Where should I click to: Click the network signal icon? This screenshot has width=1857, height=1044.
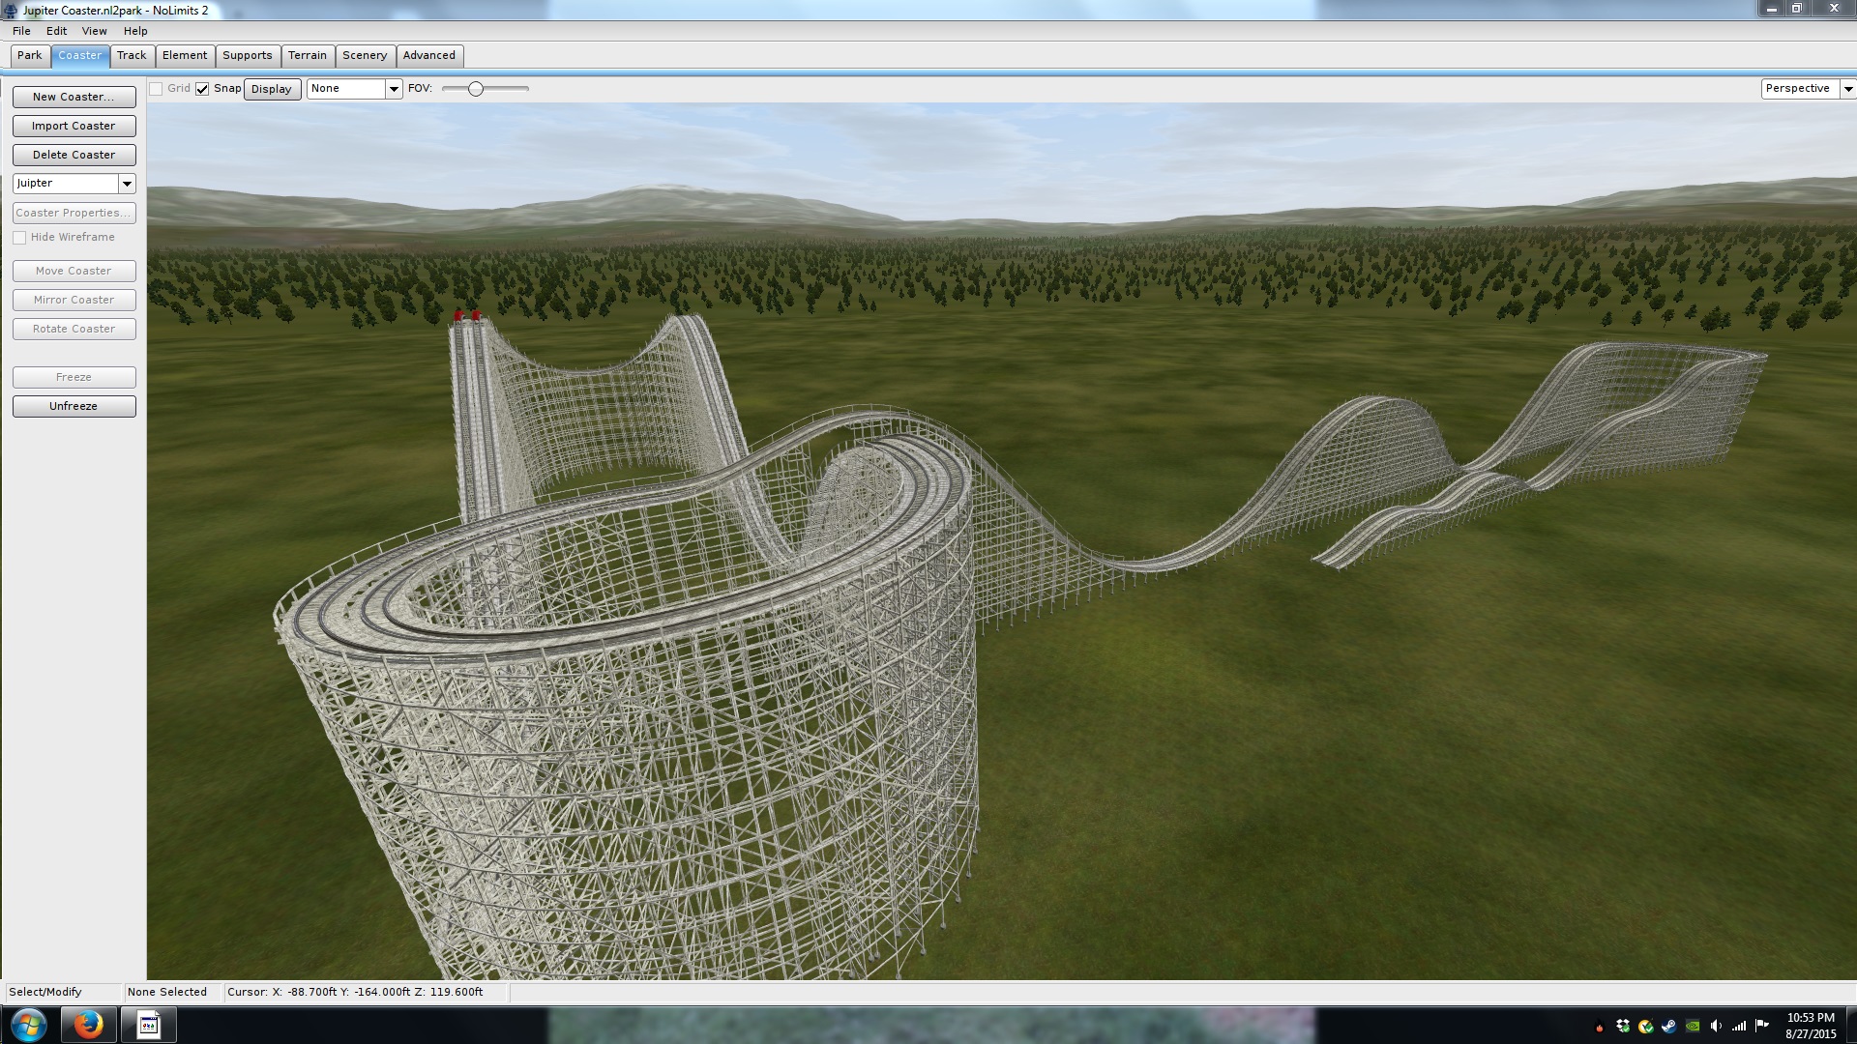click(1739, 1026)
